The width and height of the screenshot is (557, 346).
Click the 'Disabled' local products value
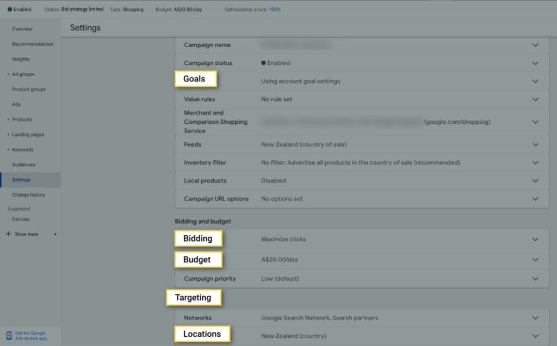[274, 181]
